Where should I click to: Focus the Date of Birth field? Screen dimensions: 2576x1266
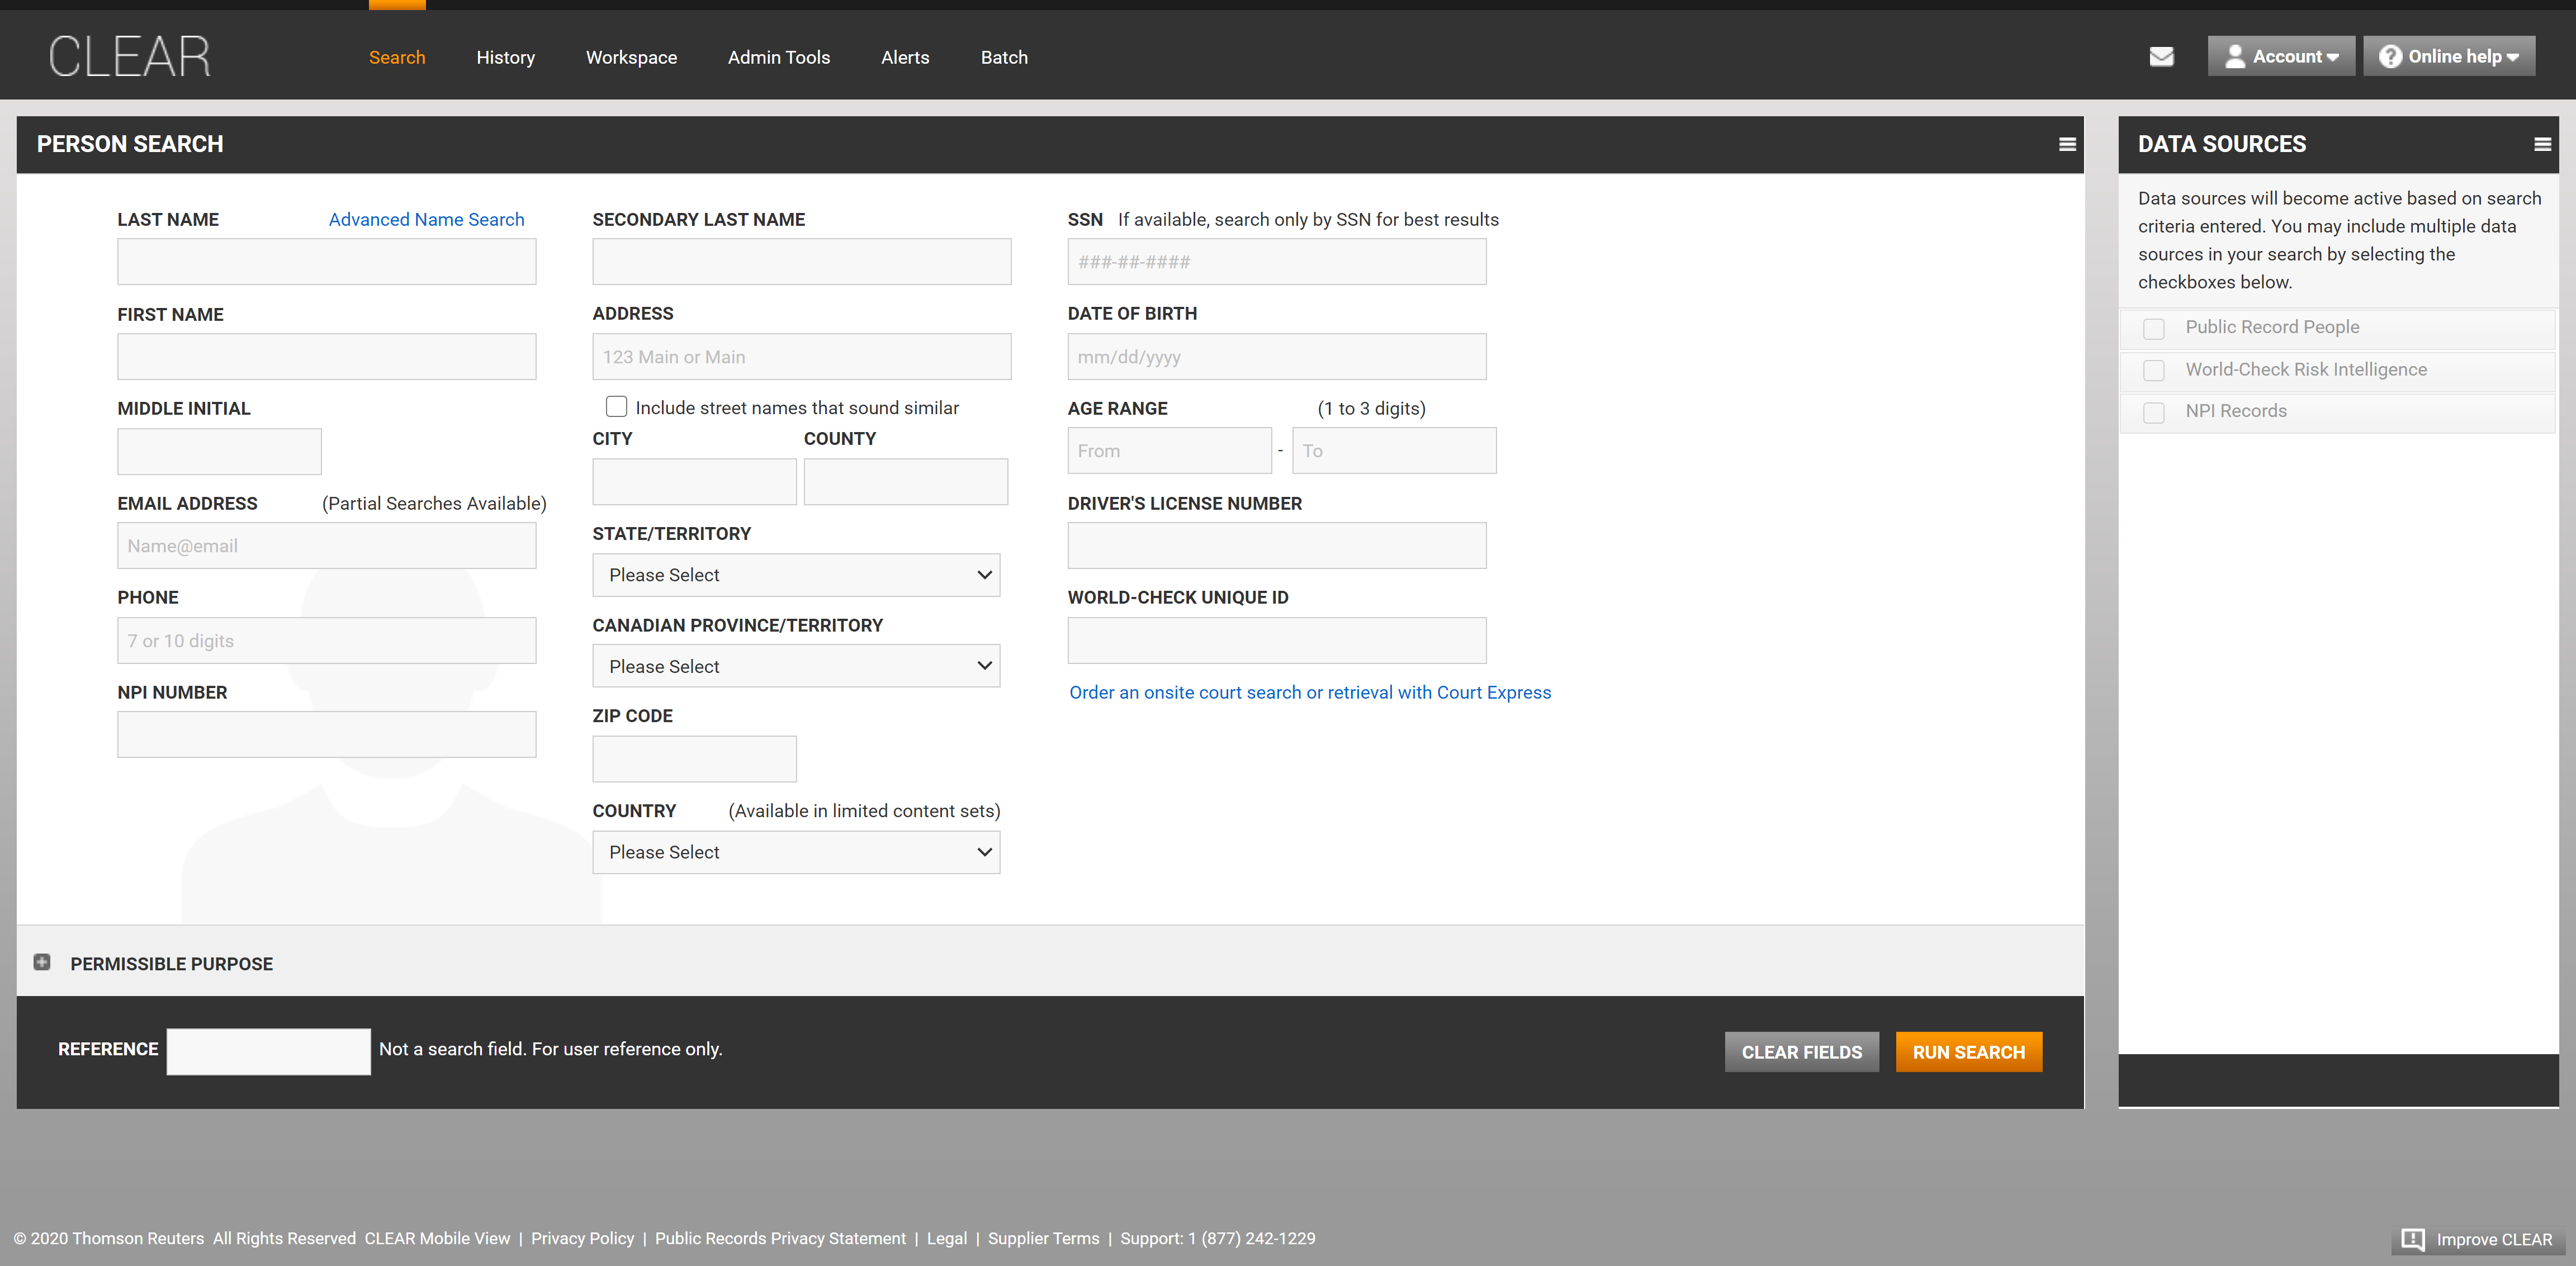1276,357
